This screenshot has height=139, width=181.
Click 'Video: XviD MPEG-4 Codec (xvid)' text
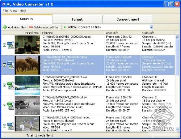[x=63, y=107]
